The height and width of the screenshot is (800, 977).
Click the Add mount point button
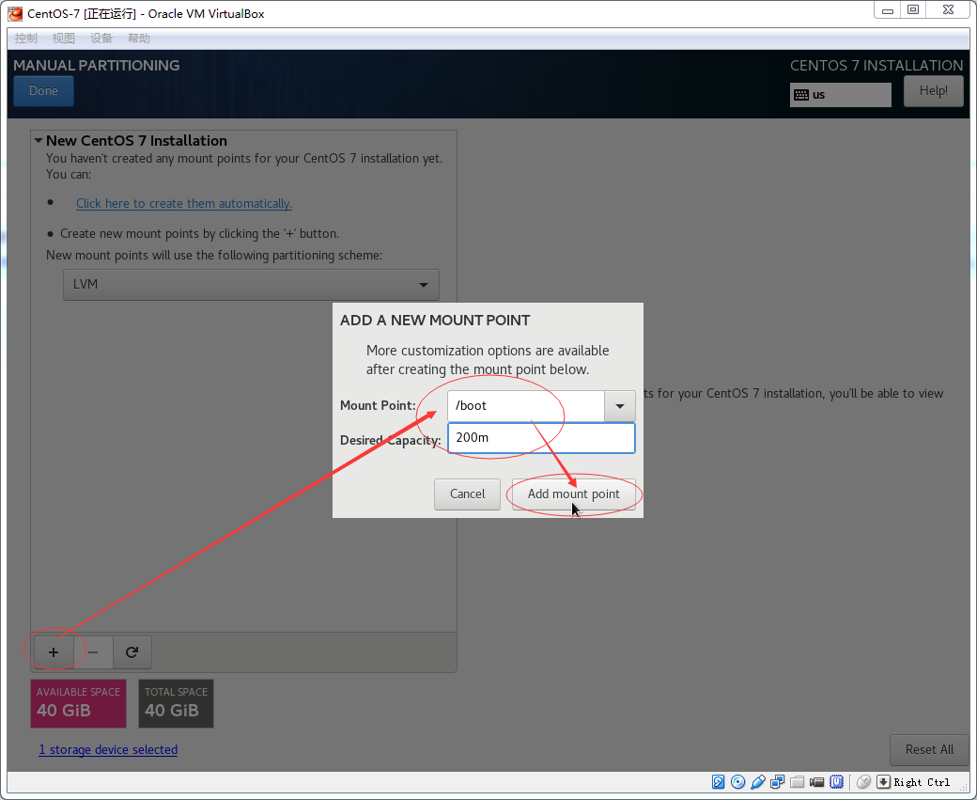tap(573, 494)
